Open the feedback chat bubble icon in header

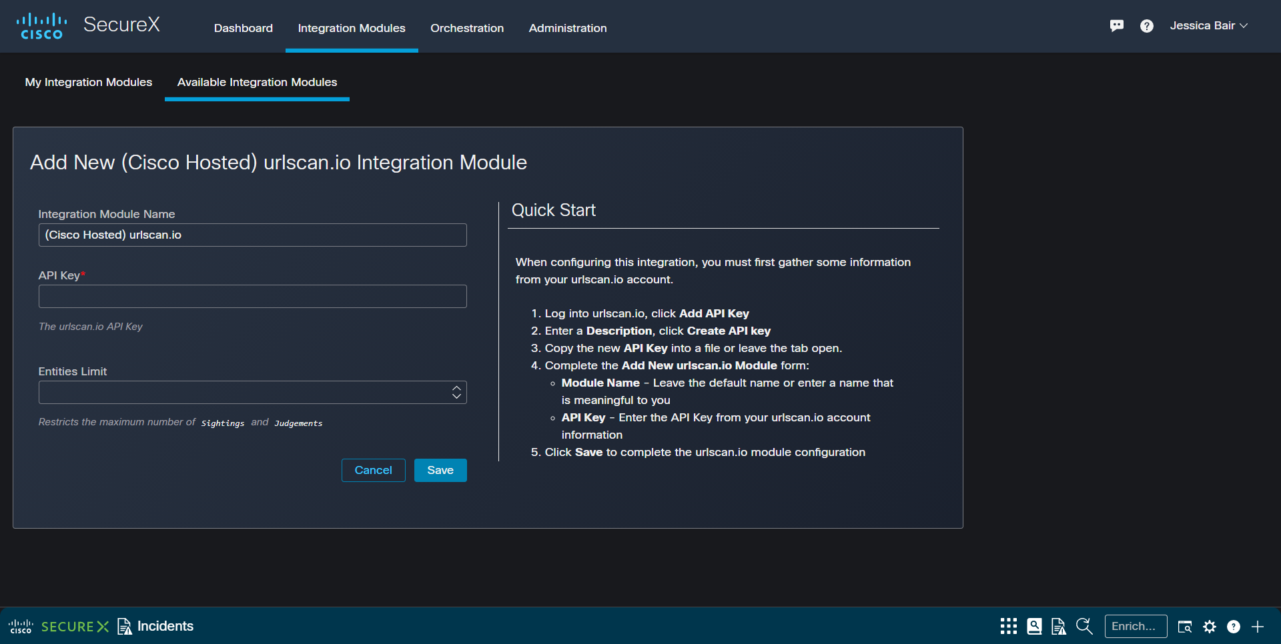tap(1116, 26)
